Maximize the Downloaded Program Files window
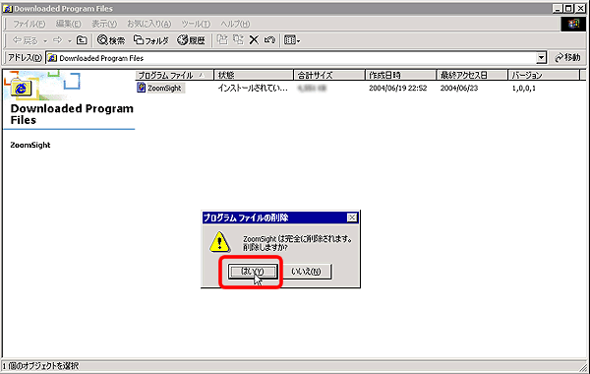This screenshot has height=374, width=590. 568,8
